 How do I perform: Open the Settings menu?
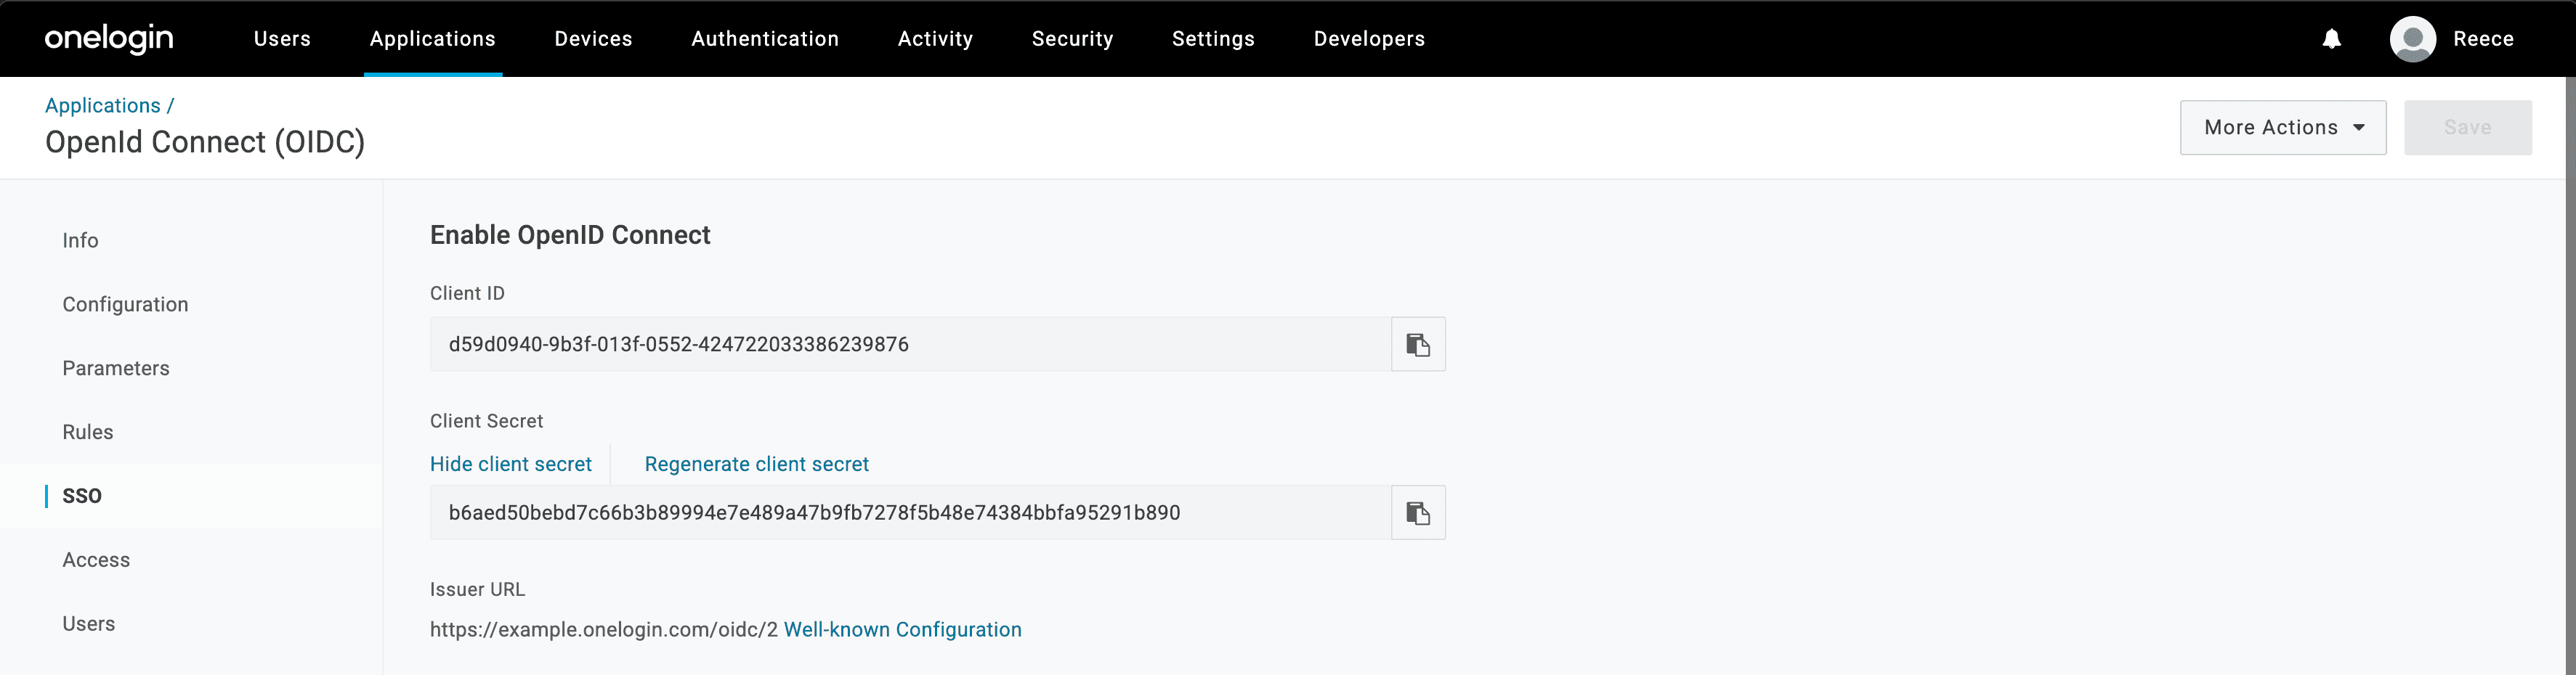click(1213, 39)
